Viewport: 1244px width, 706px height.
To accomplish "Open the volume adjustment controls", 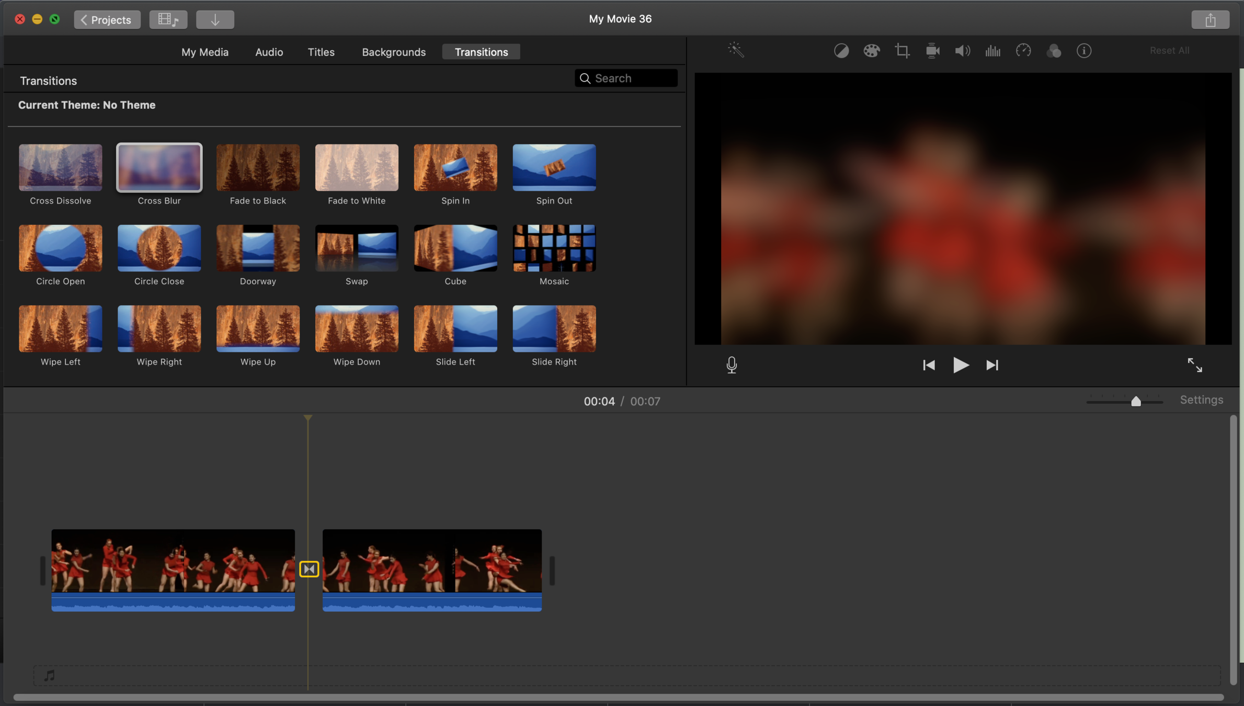I will pyautogui.click(x=962, y=51).
